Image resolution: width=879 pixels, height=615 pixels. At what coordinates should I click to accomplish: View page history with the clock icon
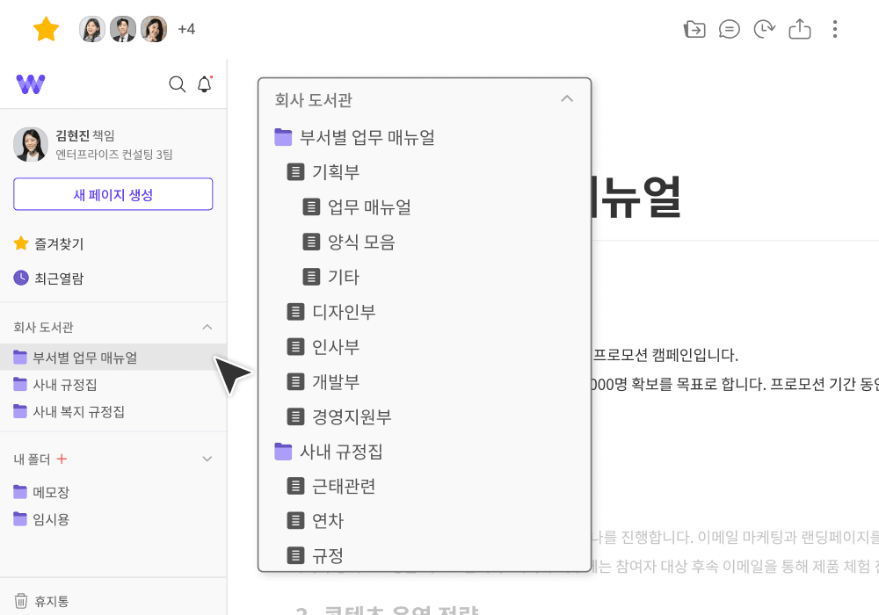[x=764, y=29]
